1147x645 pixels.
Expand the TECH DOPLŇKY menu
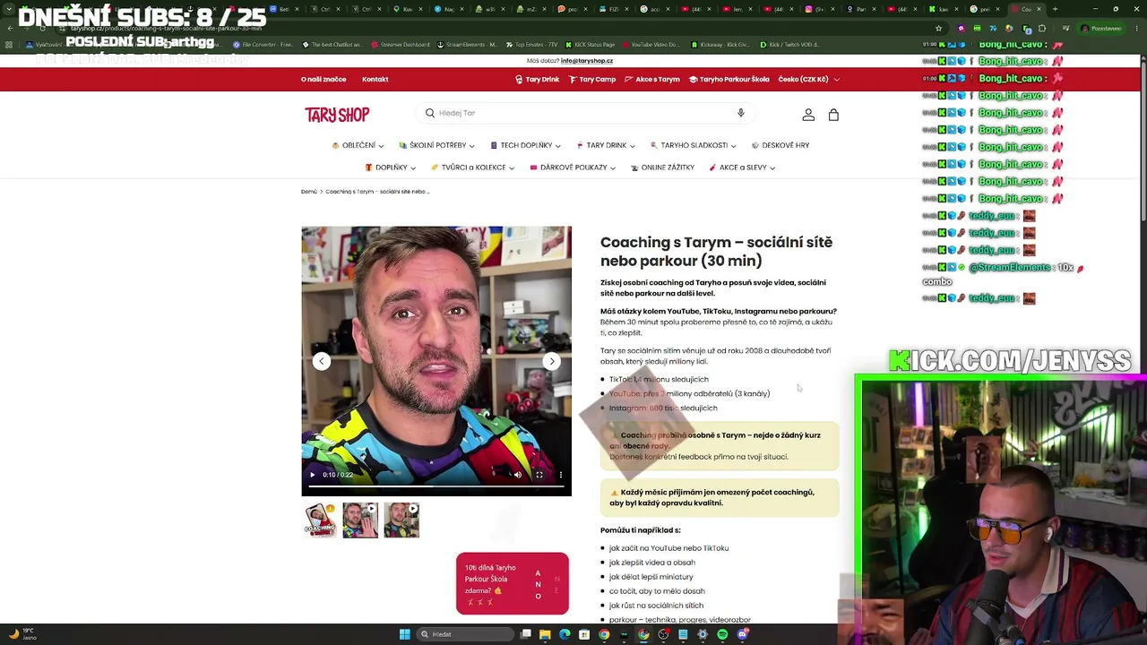click(525, 145)
